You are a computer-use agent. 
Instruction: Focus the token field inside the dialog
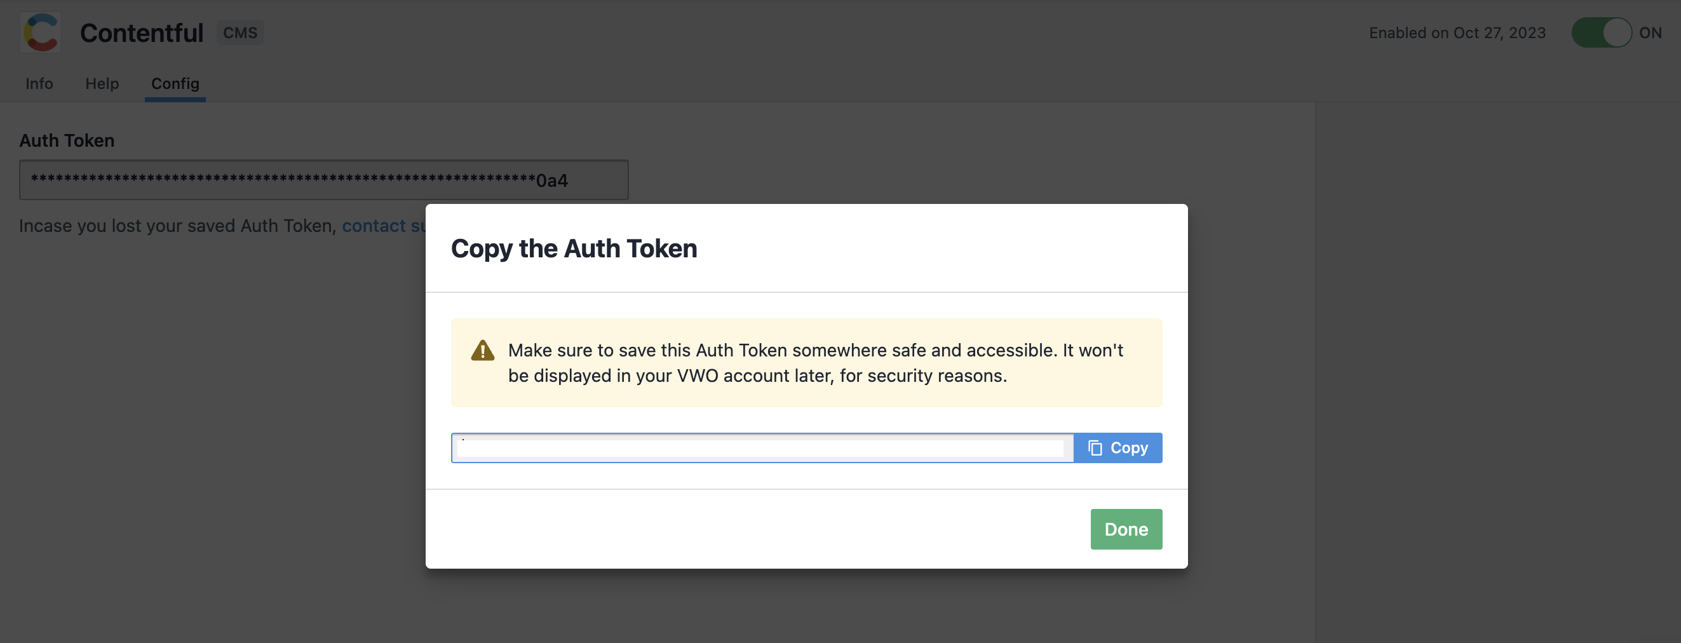pyautogui.click(x=762, y=448)
